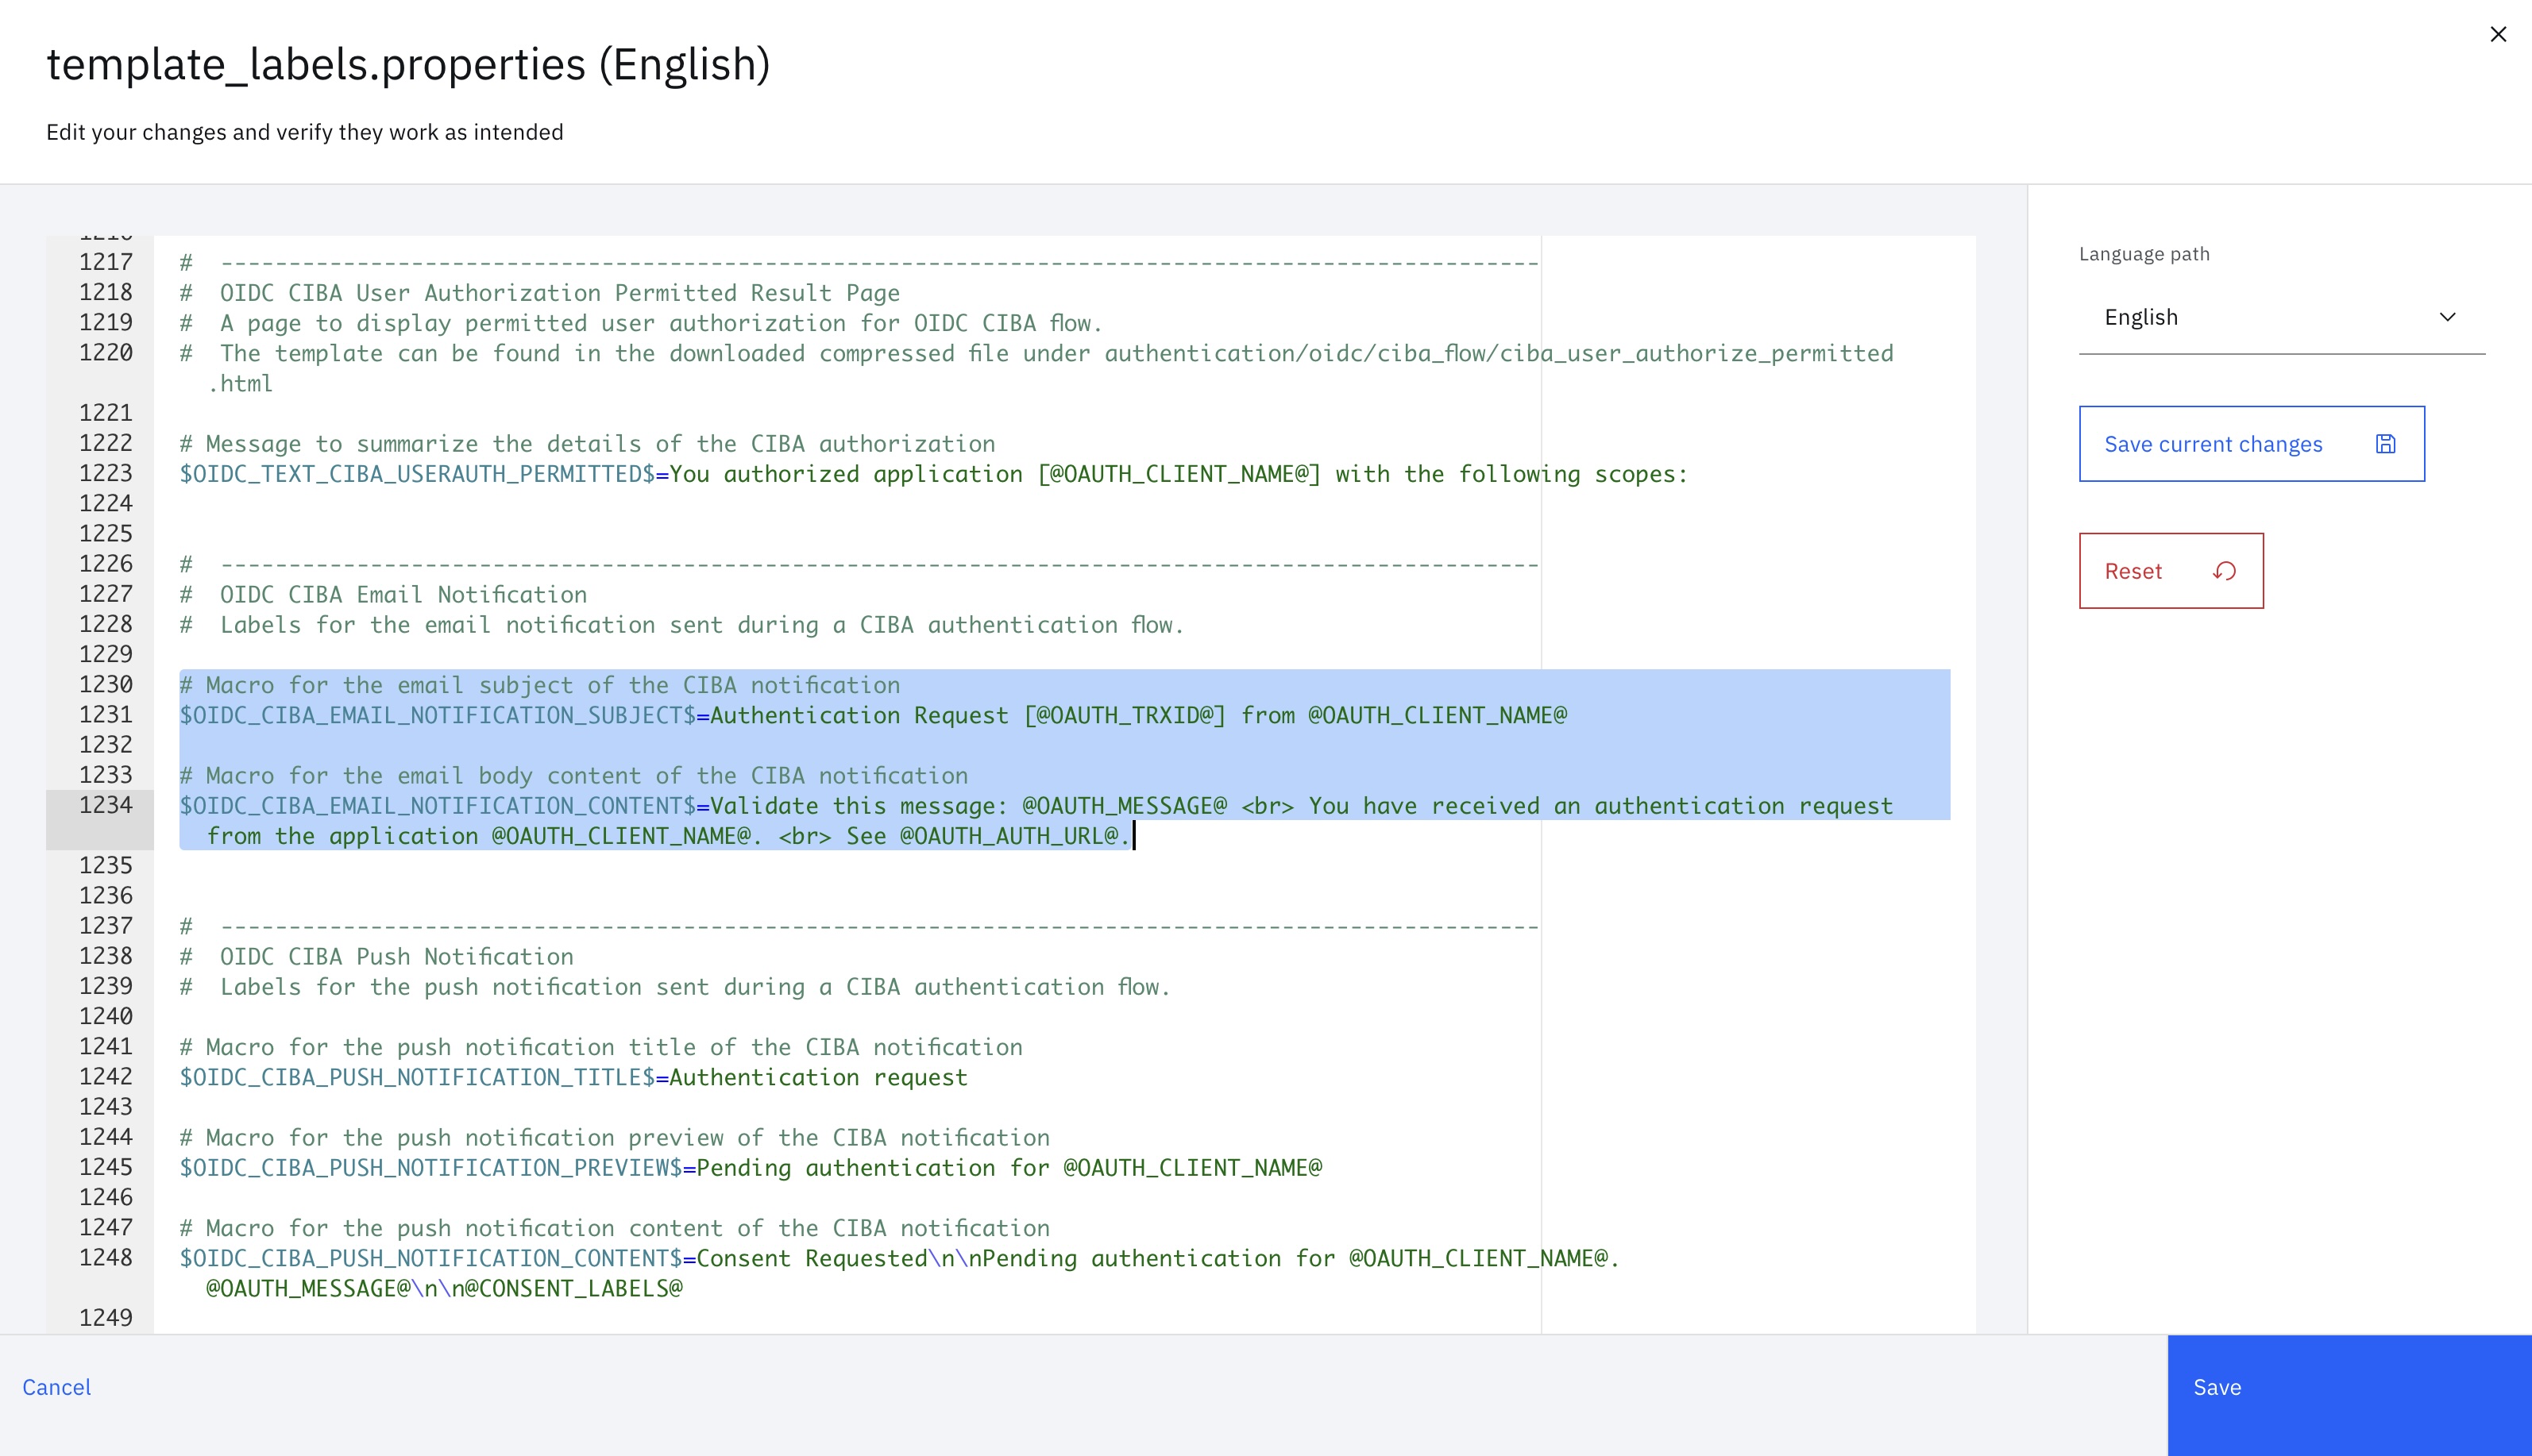This screenshot has width=2532, height=1456.
Task: Click line number 1217 in gutter
Action: (106, 262)
